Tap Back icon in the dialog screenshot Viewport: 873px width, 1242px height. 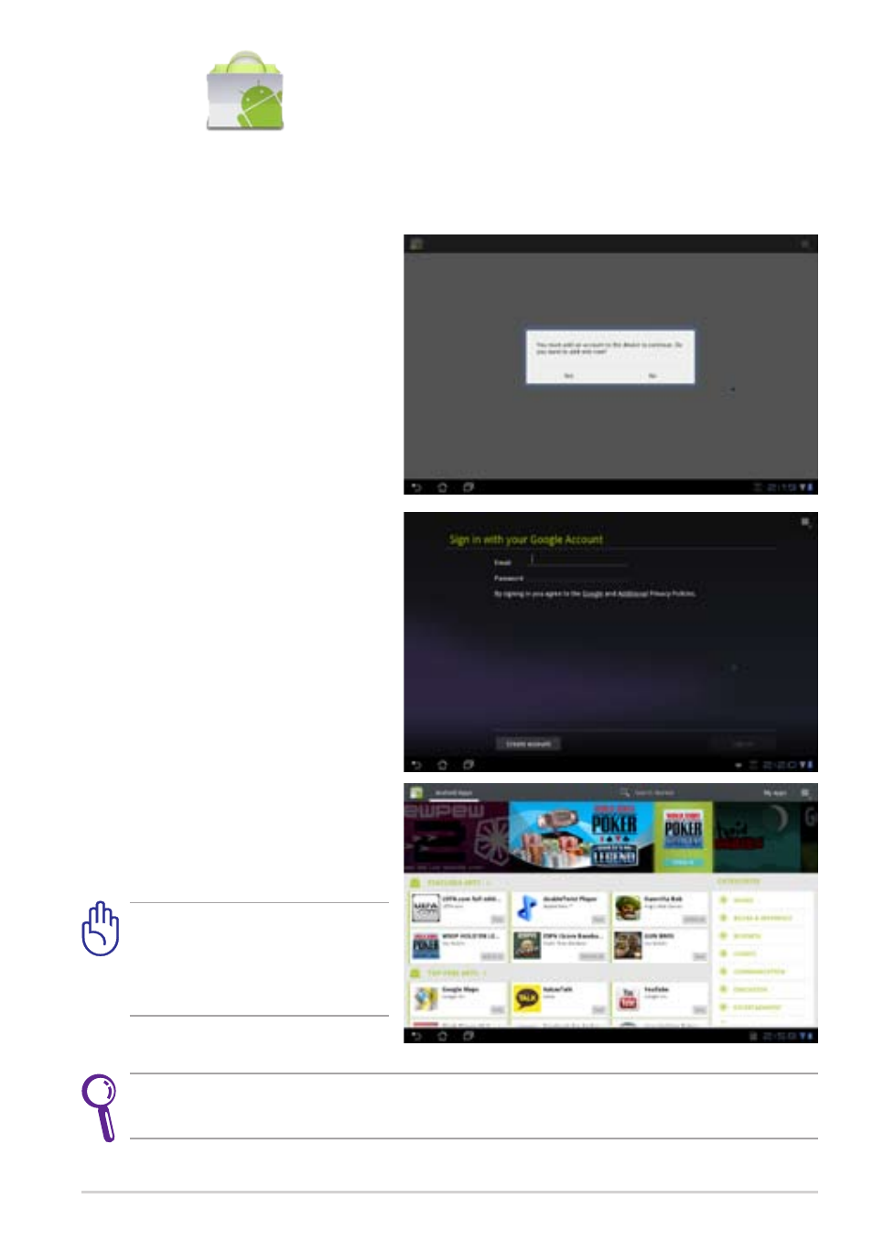[x=416, y=487]
